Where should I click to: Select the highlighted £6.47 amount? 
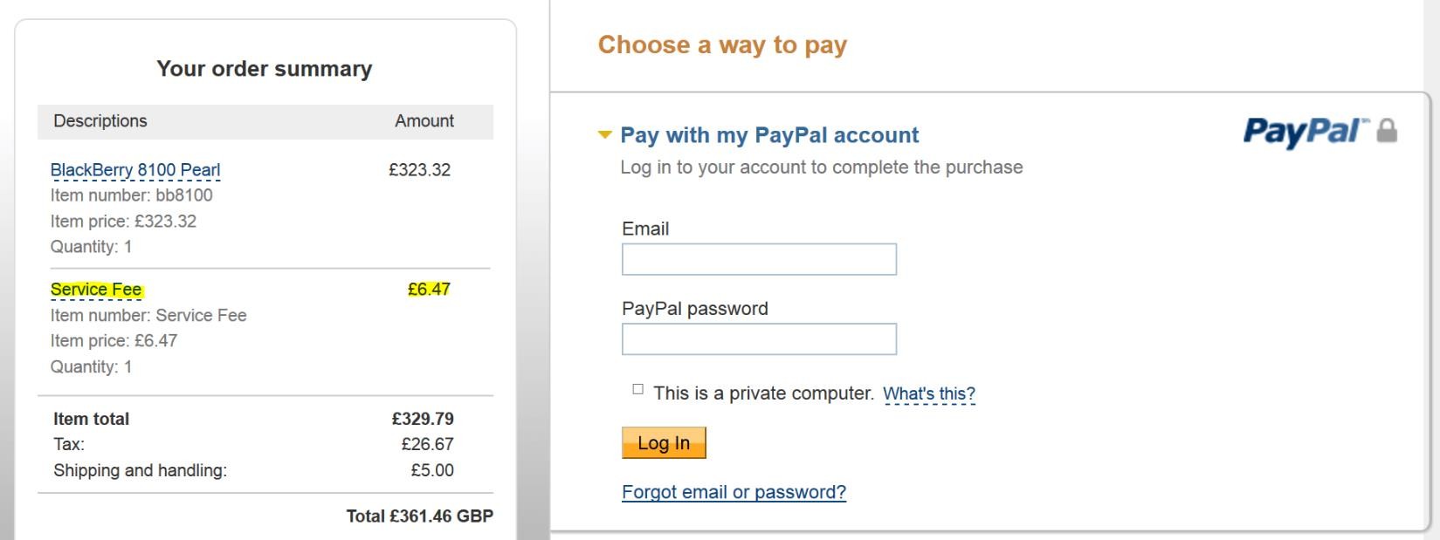coord(429,290)
